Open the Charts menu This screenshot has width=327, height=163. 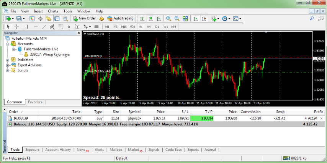pos(53,11)
